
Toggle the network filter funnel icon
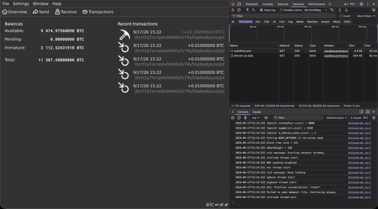(247, 10)
